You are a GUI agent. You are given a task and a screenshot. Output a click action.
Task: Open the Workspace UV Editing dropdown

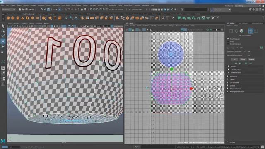tap(248, 6)
